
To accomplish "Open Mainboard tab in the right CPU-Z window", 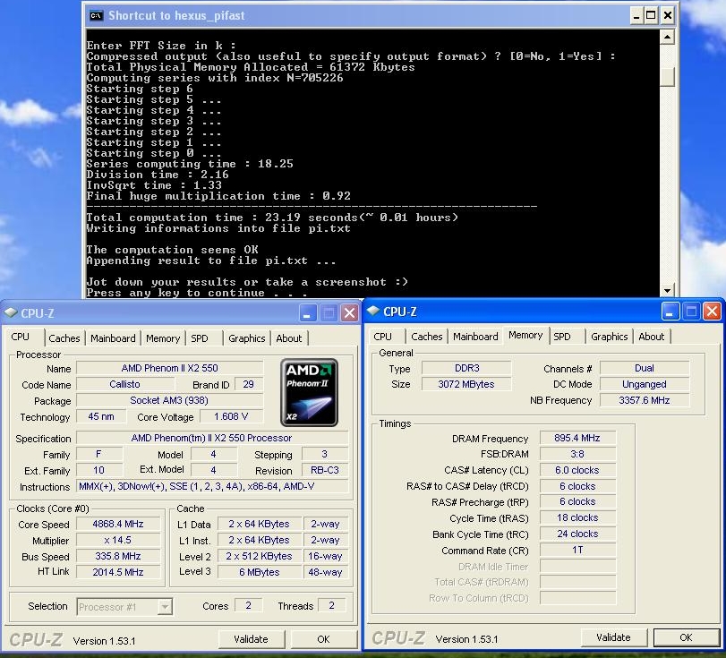I will [x=475, y=337].
